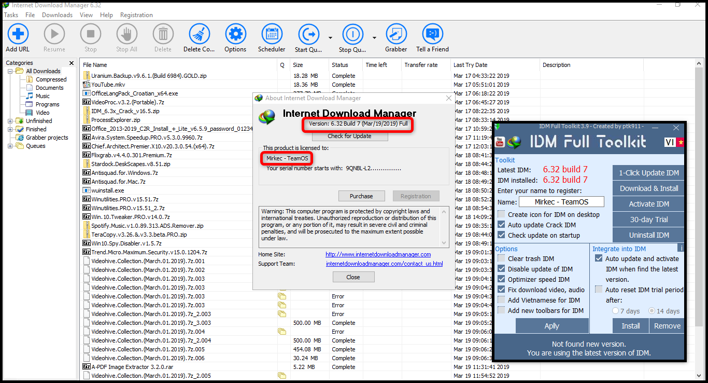
Task: Click the Add URL toolbar icon
Action: 18,34
